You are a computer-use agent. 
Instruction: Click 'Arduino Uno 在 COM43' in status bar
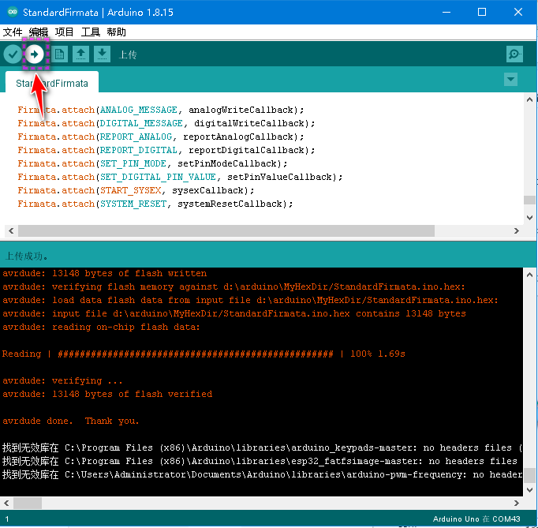(x=476, y=519)
